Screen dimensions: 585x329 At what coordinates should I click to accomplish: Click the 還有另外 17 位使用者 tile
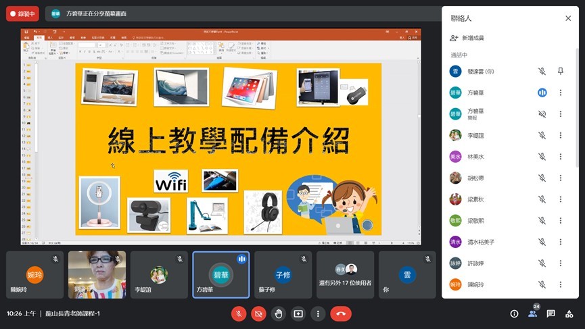(345, 275)
